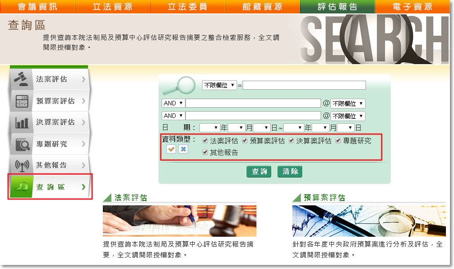Uncheck the 法案評估 checkbox
The width and height of the screenshot is (454, 269).
[x=205, y=141]
